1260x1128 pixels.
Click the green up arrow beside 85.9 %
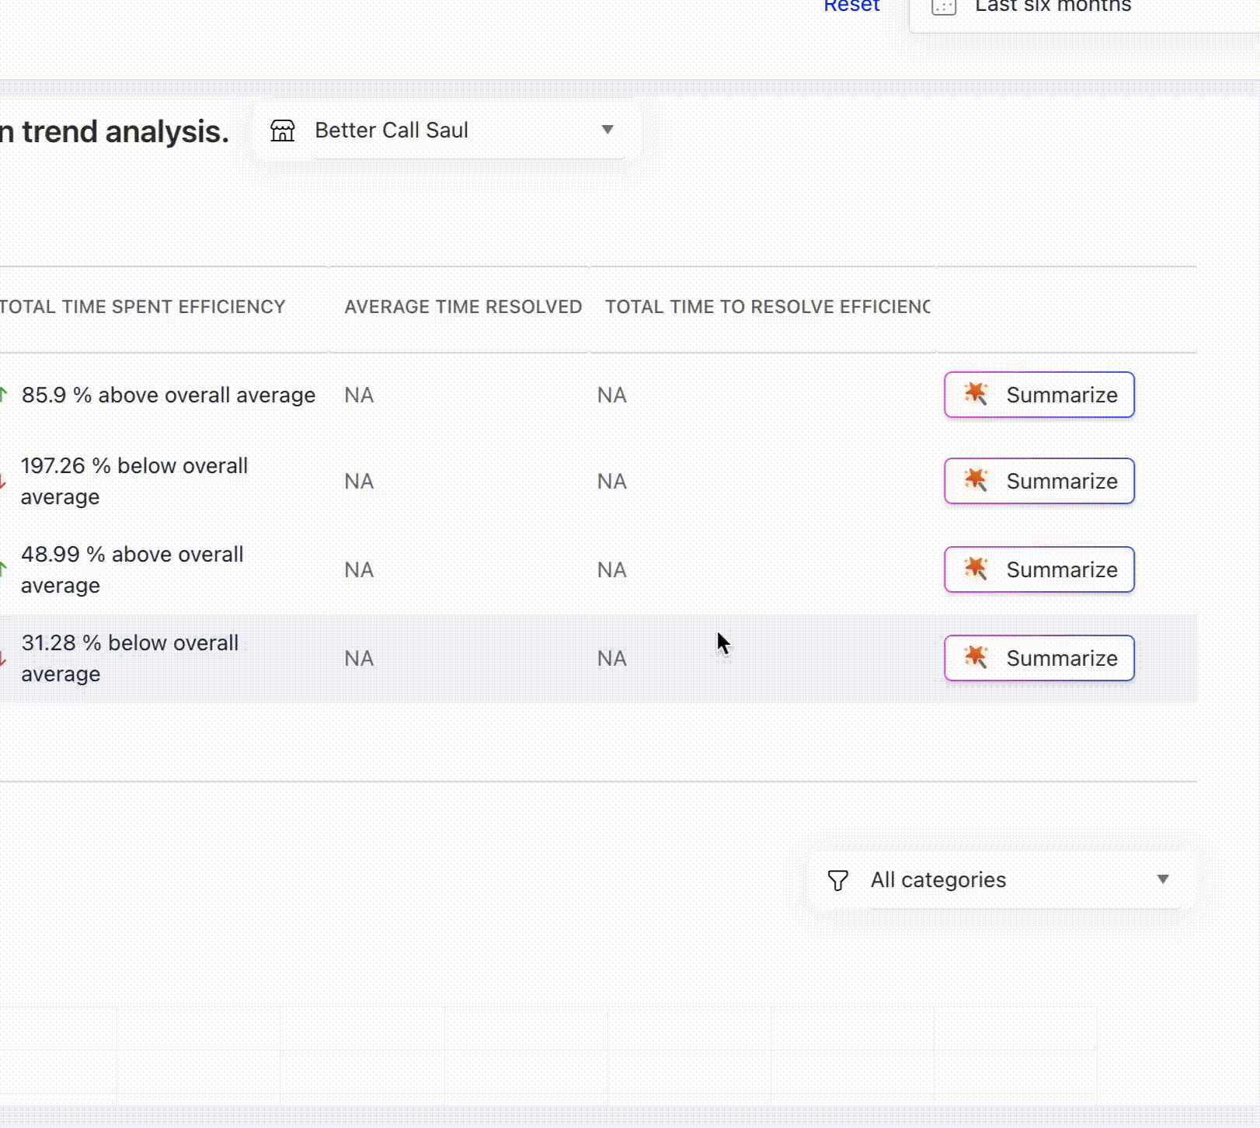[x=4, y=395]
